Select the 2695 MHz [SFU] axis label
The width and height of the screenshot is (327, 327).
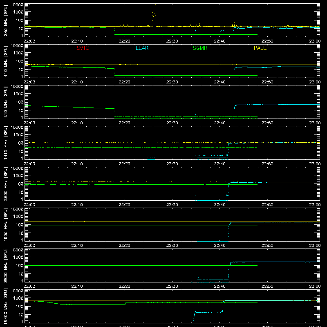5,184
